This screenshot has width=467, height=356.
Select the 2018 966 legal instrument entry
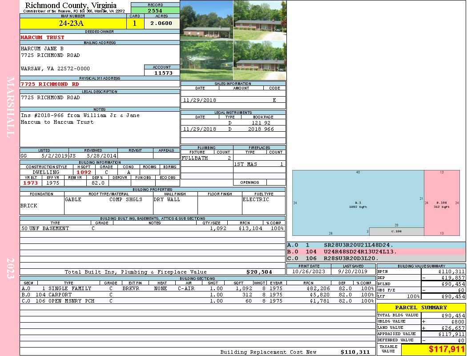(261, 129)
